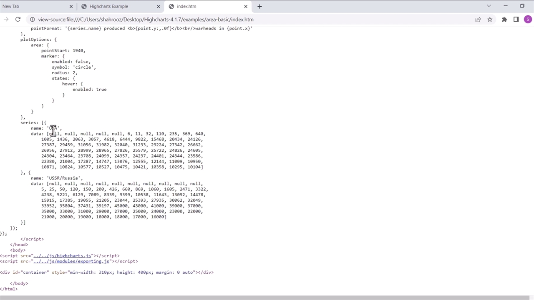Screen dimensions: 534x300
Task: Close the index.htm tab
Action: pos(246,6)
